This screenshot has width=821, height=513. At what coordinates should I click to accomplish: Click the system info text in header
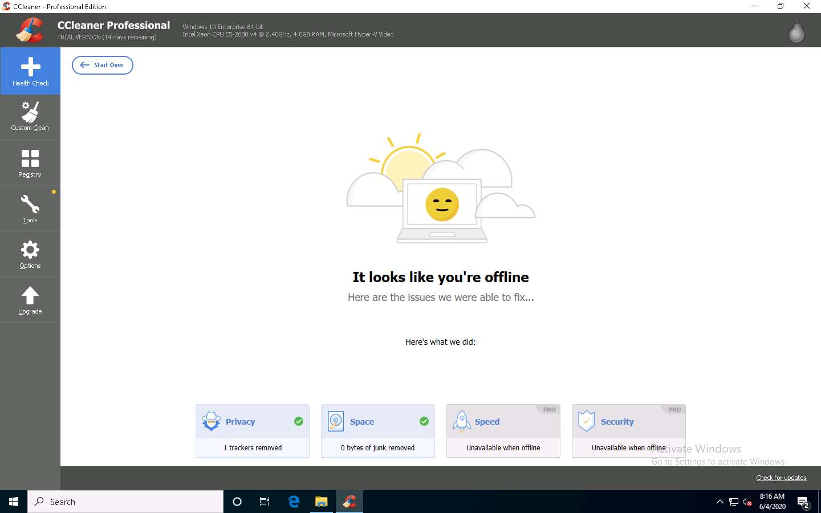coord(288,31)
